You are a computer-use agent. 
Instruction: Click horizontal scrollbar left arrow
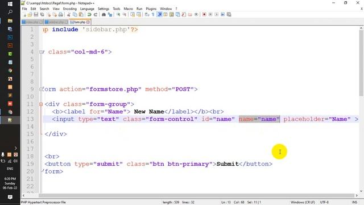[x=23, y=195]
